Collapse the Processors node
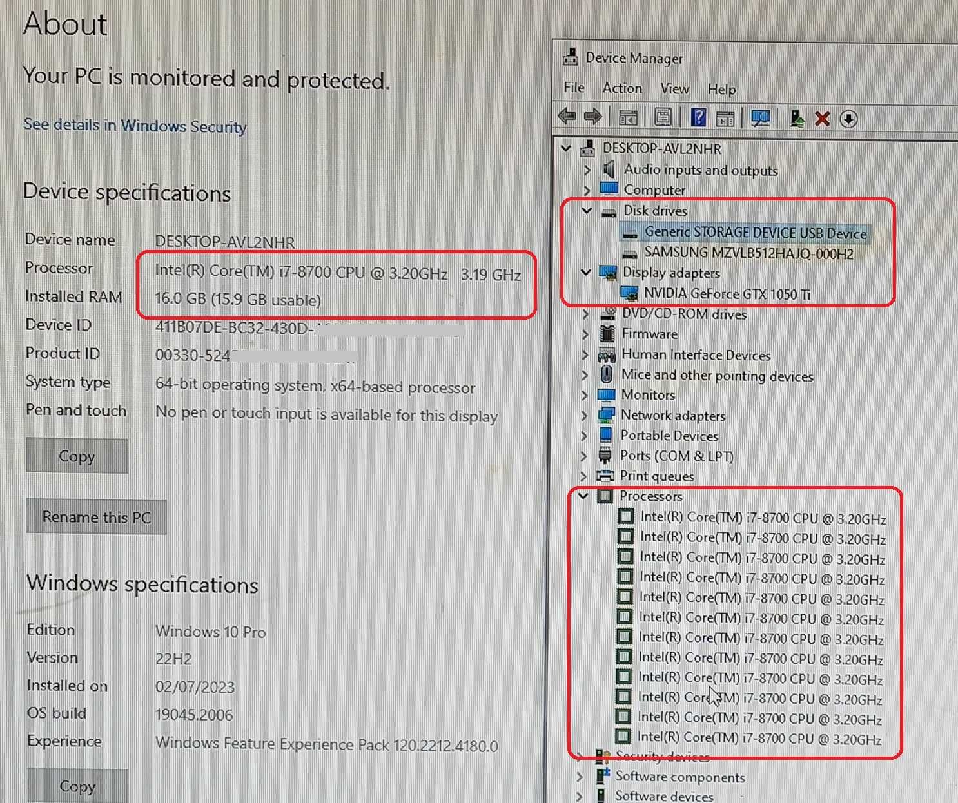The width and height of the screenshot is (958, 803). click(x=583, y=496)
